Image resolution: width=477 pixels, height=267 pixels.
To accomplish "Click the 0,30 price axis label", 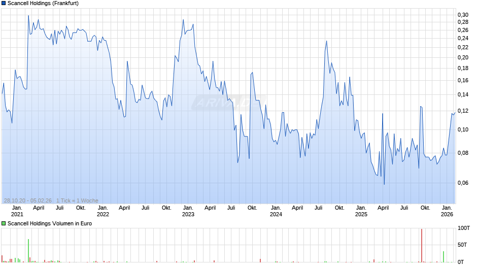I will point(463,15).
